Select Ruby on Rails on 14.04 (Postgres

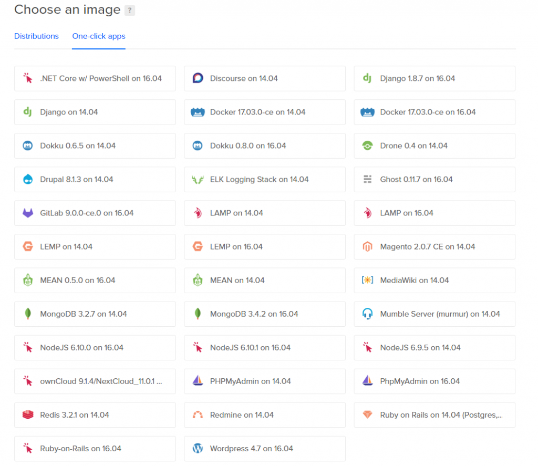pyautogui.click(x=434, y=415)
